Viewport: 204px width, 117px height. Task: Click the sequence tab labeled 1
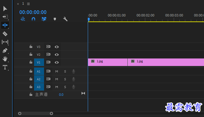pyautogui.click(x=23, y=4)
